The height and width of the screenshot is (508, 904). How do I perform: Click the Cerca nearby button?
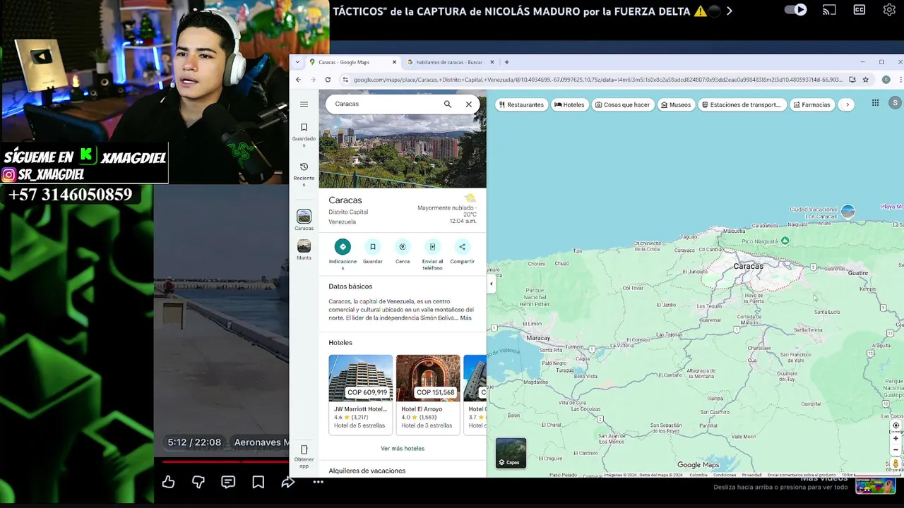point(403,251)
